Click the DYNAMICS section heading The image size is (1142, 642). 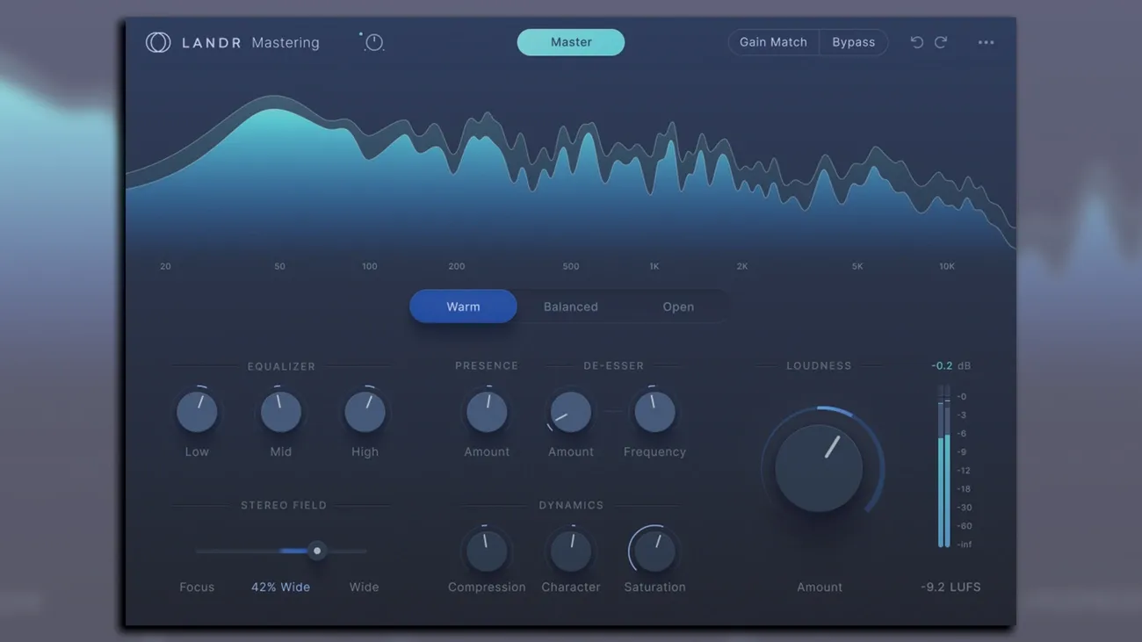(x=571, y=505)
